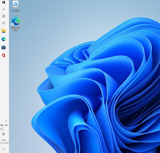Open the Windows Start menu
The height and width of the screenshot is (153, 160).
[4, 2]
